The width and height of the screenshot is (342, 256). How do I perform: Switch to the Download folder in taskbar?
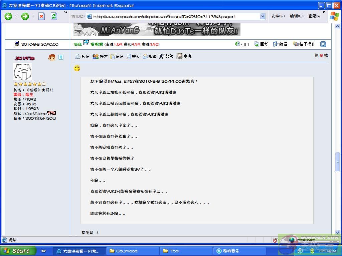tap(133, 251)
